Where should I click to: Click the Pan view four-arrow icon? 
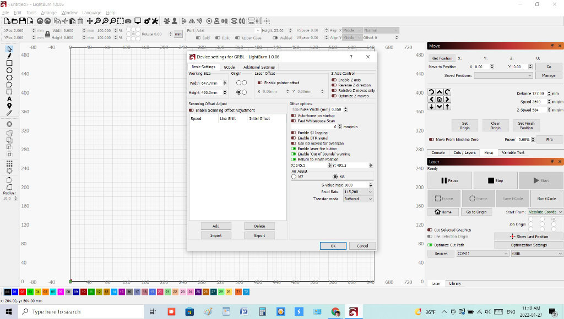pos(90,21)
